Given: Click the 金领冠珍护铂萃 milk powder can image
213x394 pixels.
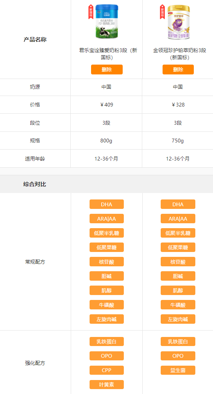Looking at the screenshot, I should click(178, 22).
